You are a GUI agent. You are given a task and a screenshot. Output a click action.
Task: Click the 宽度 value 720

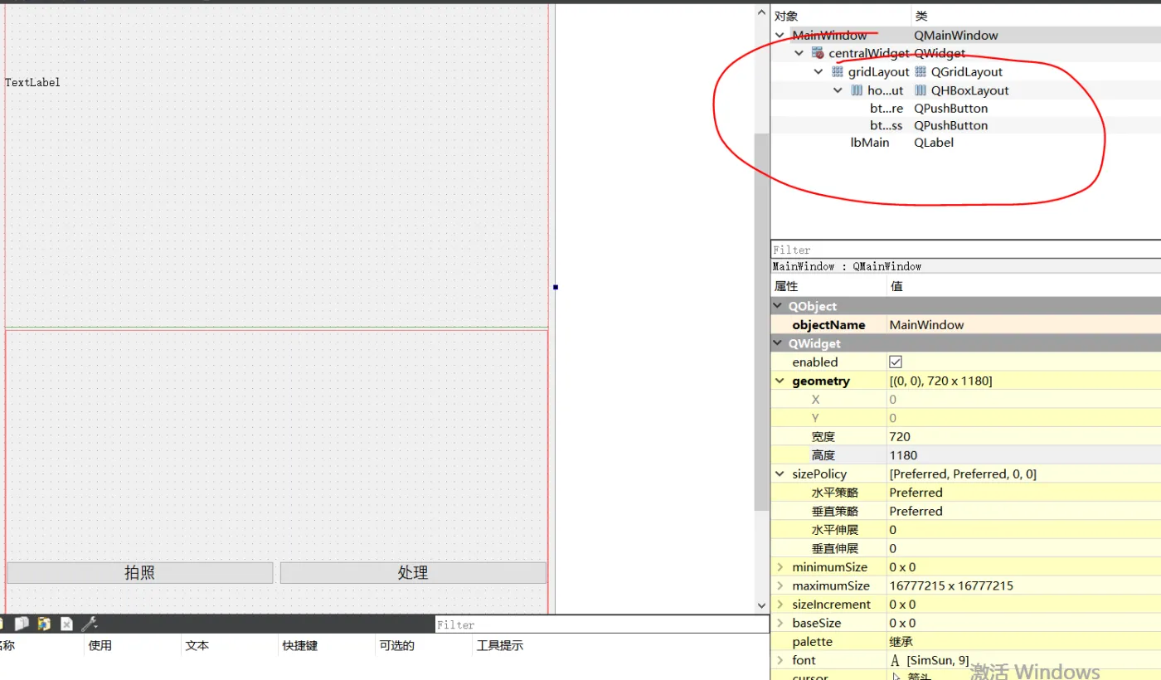click(x=900, y=437)
